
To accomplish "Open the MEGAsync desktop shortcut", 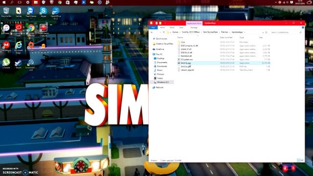I will 6,46.
